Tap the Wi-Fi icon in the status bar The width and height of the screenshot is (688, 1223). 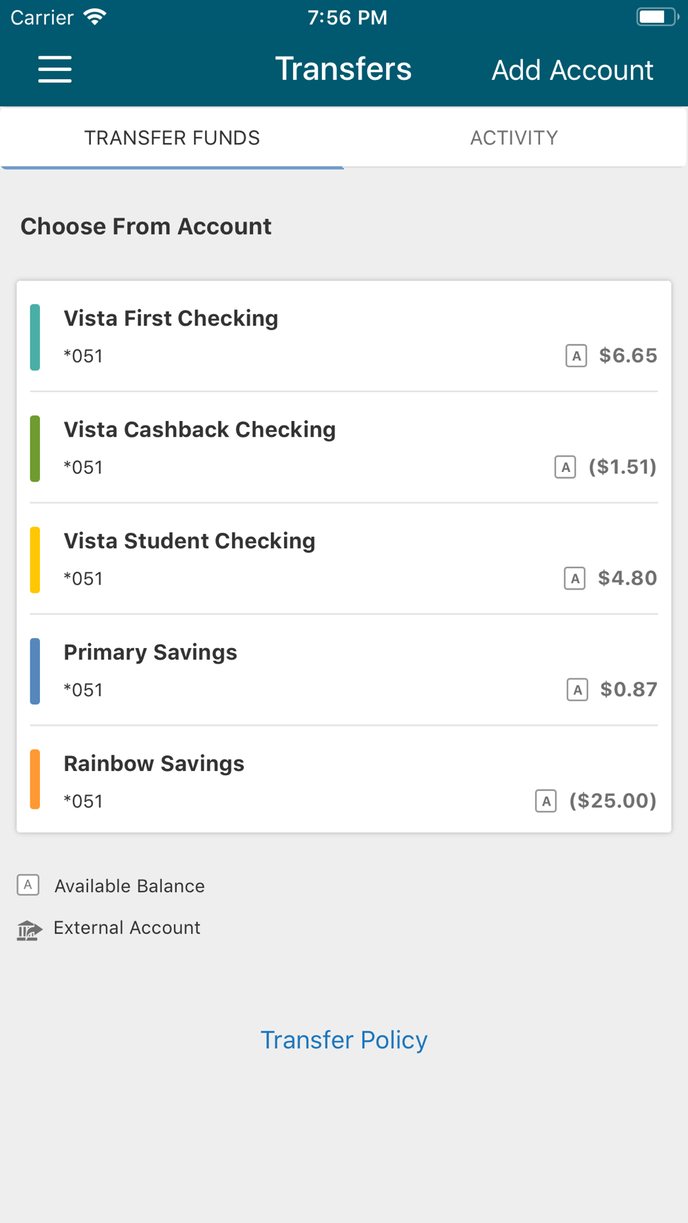tap(94, 17)
